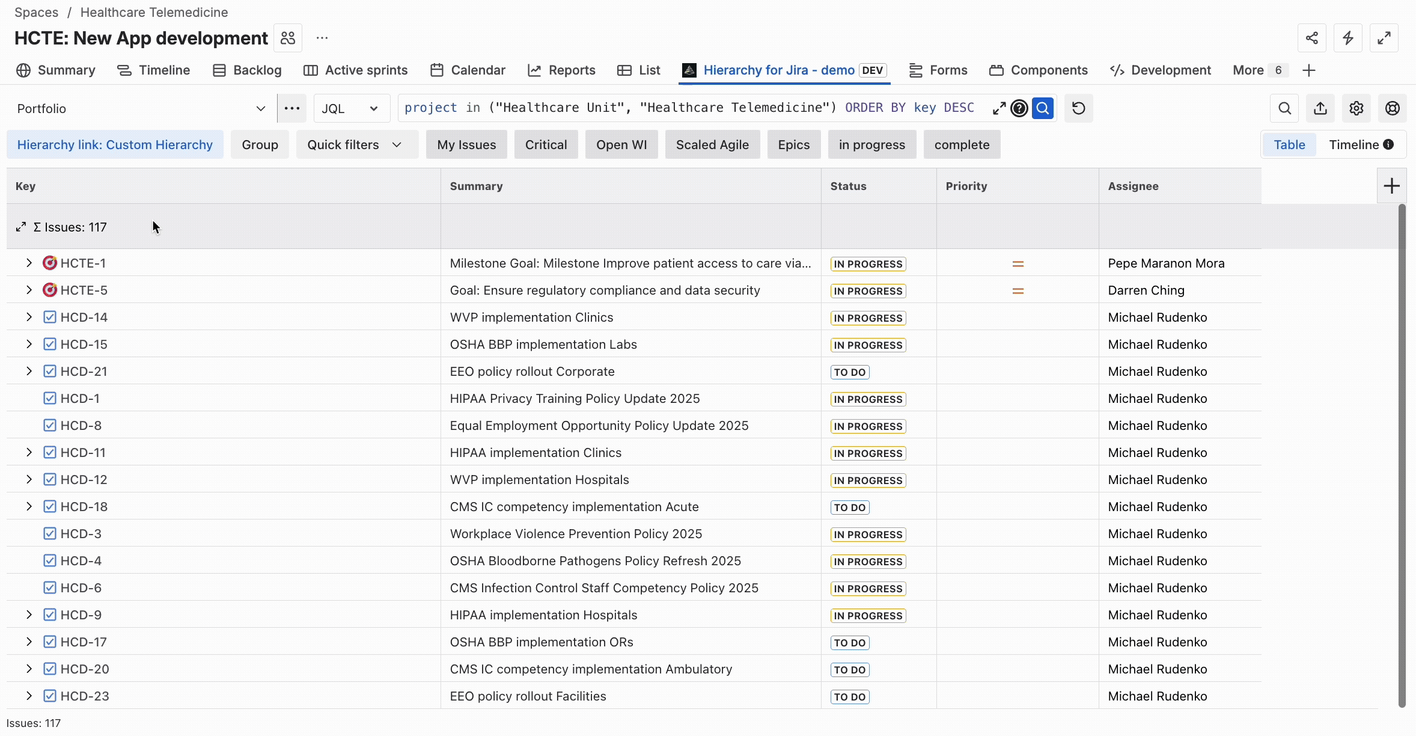Add a new tab with the plus icon
Image resolution: width=1416 pixels, height=736 pixels.
(x=1309, y=70)
